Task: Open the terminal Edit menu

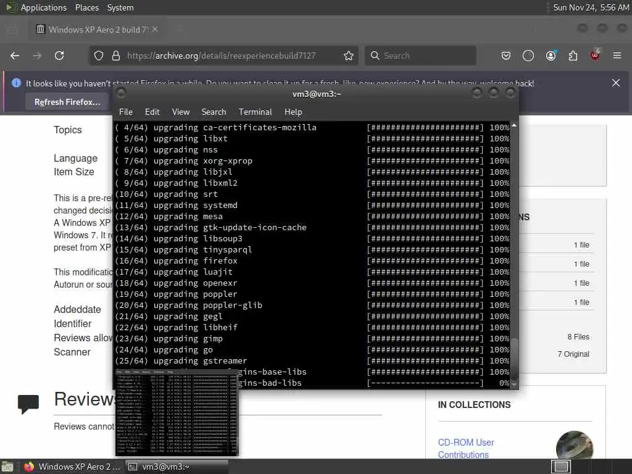Action: click(152, 112)
